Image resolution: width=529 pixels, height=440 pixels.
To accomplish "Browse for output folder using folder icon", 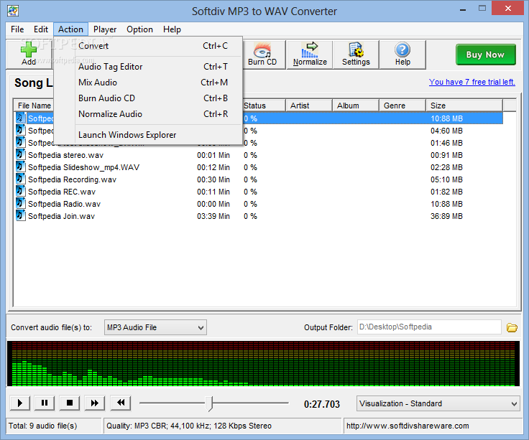I will (512, 327).
